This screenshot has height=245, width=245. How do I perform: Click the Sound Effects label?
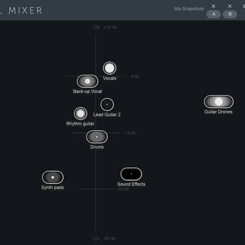click(131, 184)
